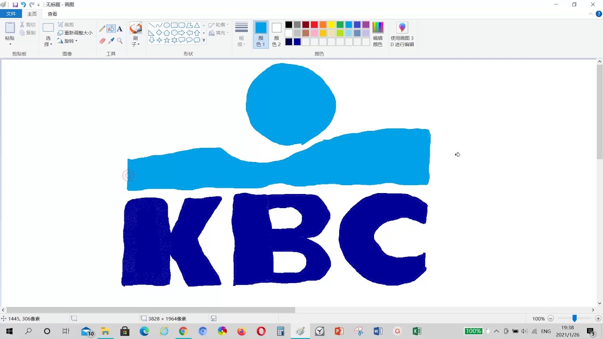603x339 pixels.
Task: Choose the Pentagon shape
Action: point(167,33)
